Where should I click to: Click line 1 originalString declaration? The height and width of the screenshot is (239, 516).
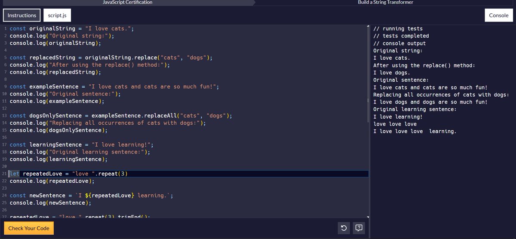[x=72, y=29]
